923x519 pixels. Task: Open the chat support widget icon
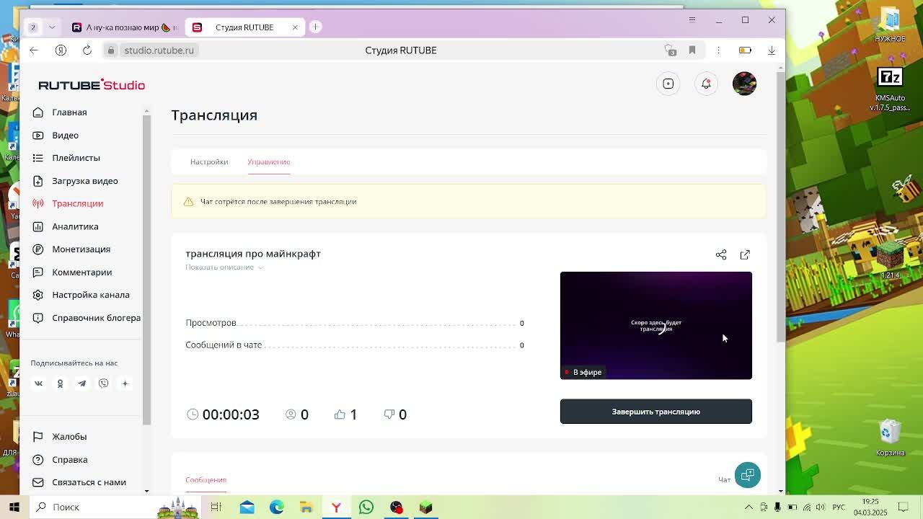pyautogui.click(x=747, y=474)
